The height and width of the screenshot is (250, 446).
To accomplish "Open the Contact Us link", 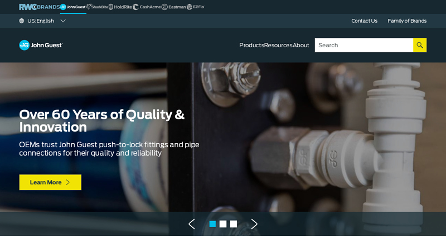I will point(365,21).
